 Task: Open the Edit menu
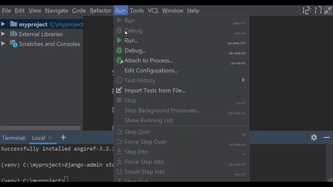coord(20,10)
